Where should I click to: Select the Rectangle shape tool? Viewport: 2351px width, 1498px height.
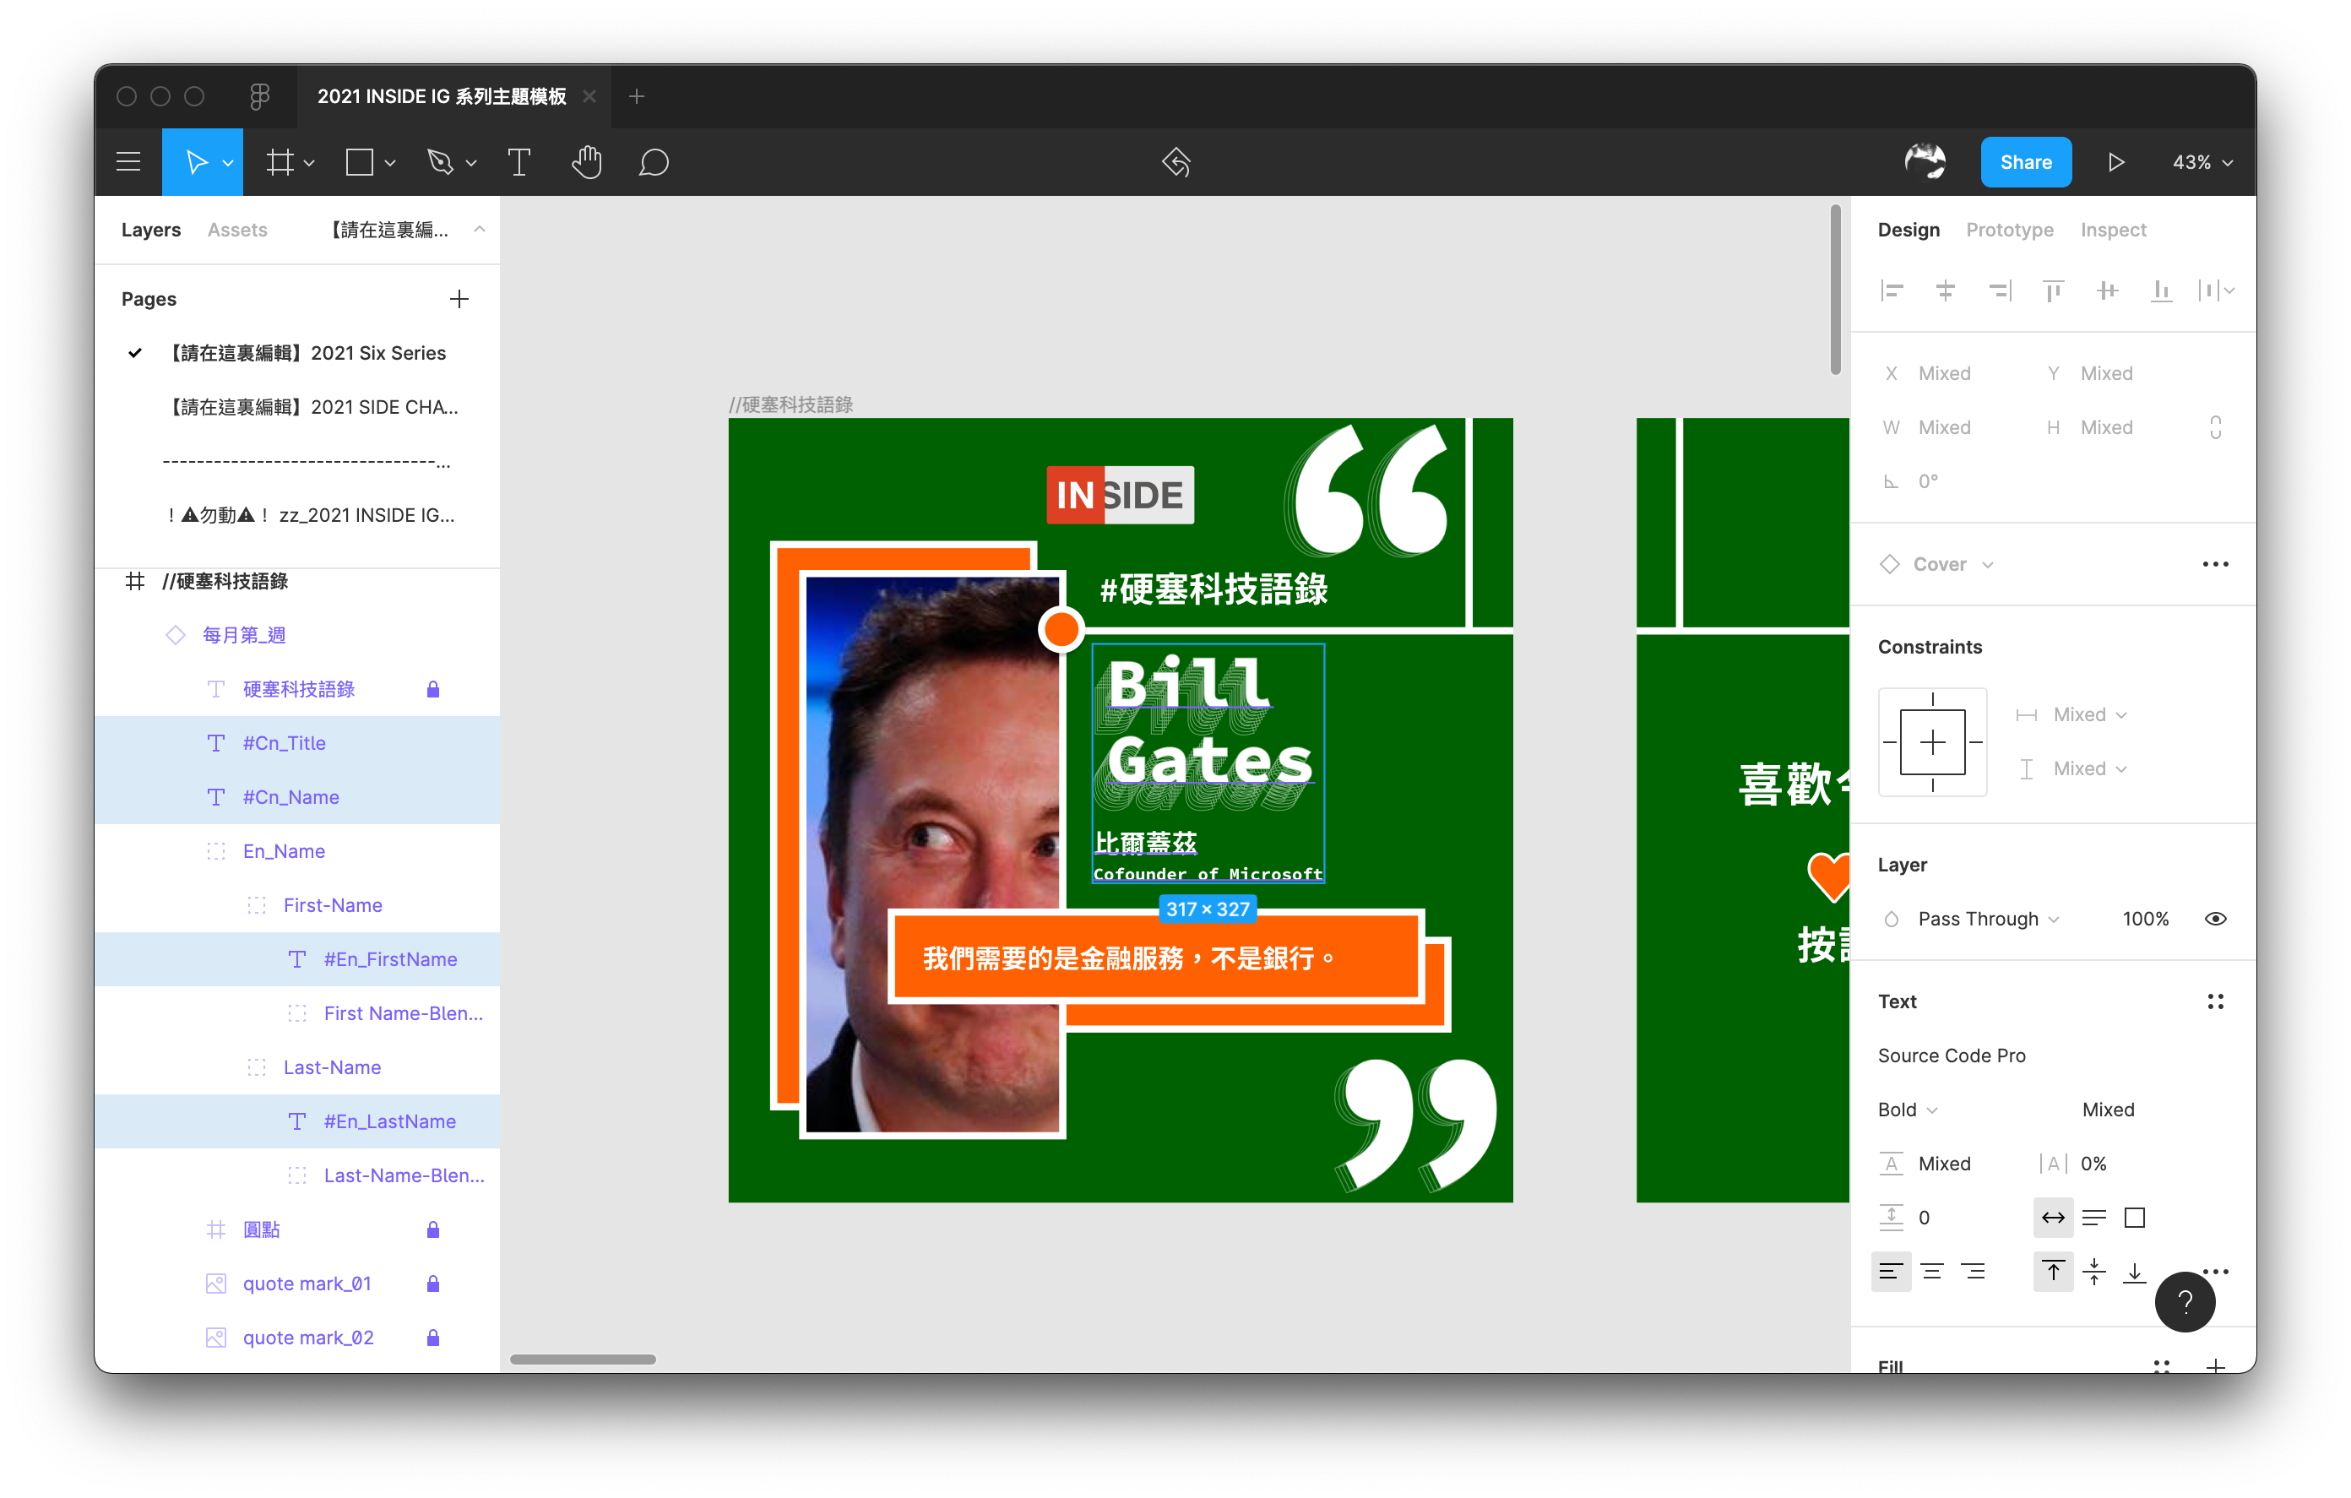tap(359, 162)
